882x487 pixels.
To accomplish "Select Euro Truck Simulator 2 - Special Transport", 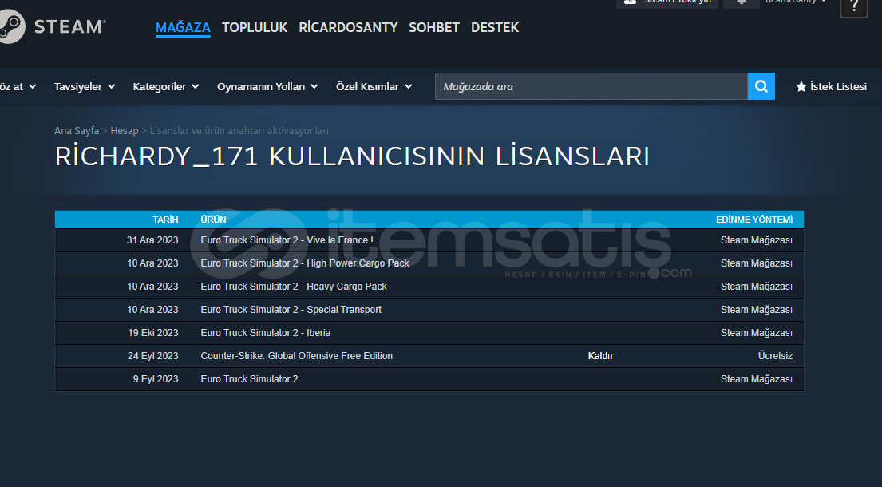I will 291,309.
